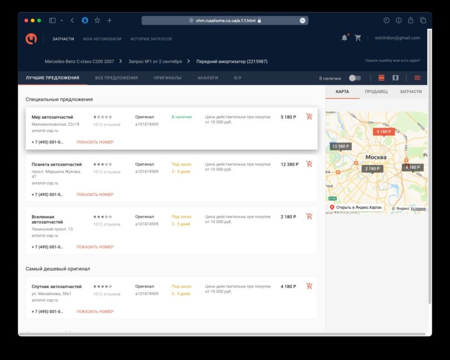Add Вселенная автозапчастей offer to cart
This screenshot has height=360, width=450.
[309, 217]
